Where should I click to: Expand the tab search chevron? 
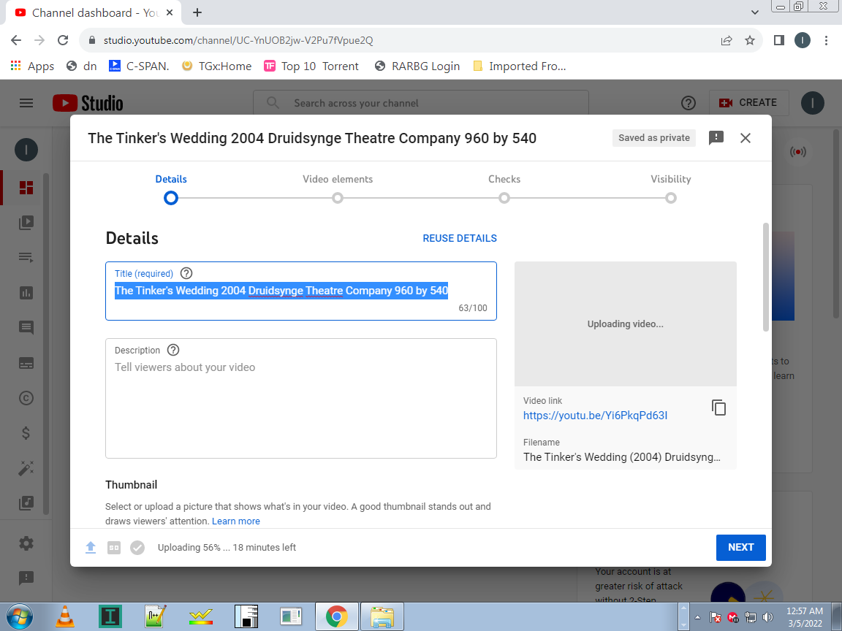754,12
